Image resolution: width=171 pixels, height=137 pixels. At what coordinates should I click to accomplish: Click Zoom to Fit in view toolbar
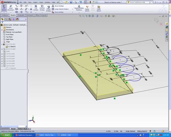pos(80,16)
